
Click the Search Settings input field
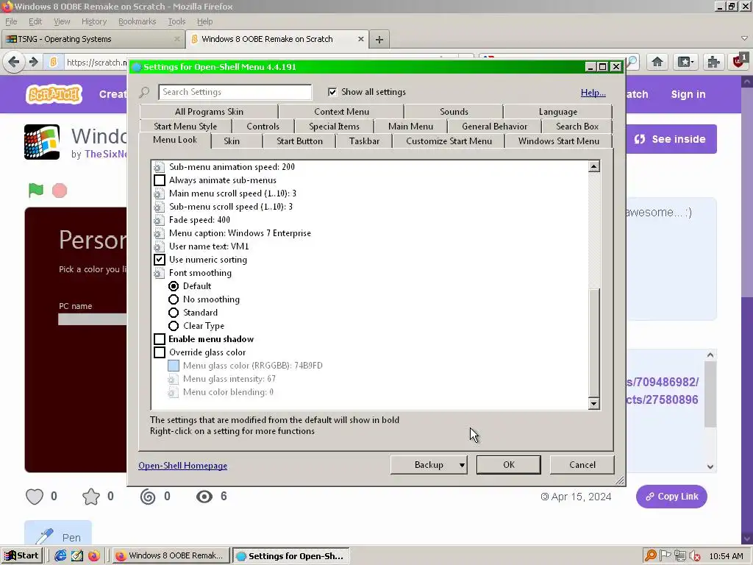point(235,92)
